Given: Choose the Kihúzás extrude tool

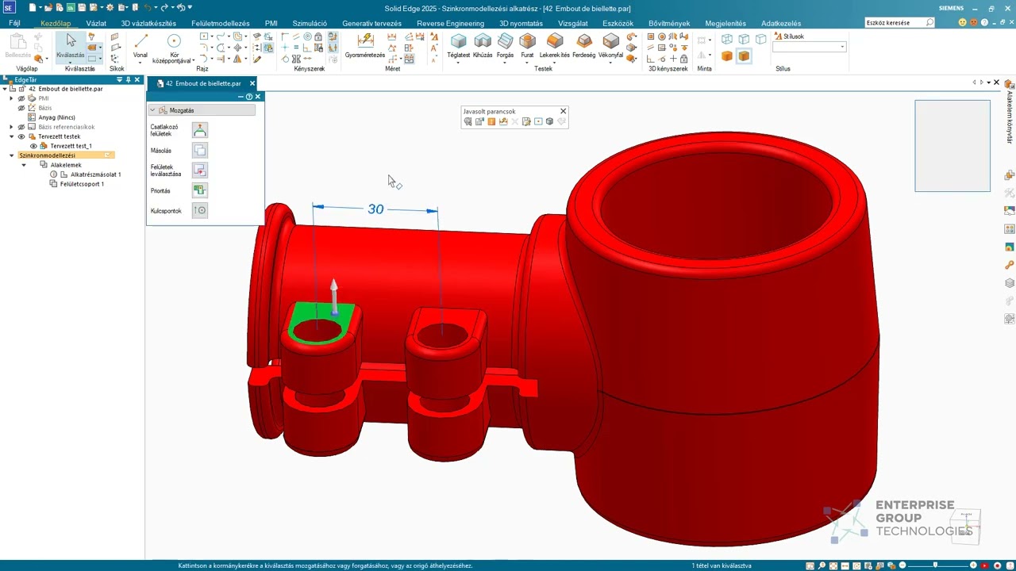Looking at the screenshot, I should click(x=483, y=45).
